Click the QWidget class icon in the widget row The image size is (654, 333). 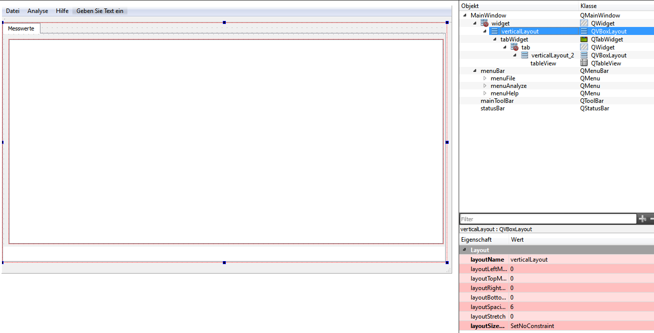tap(584, 23)
